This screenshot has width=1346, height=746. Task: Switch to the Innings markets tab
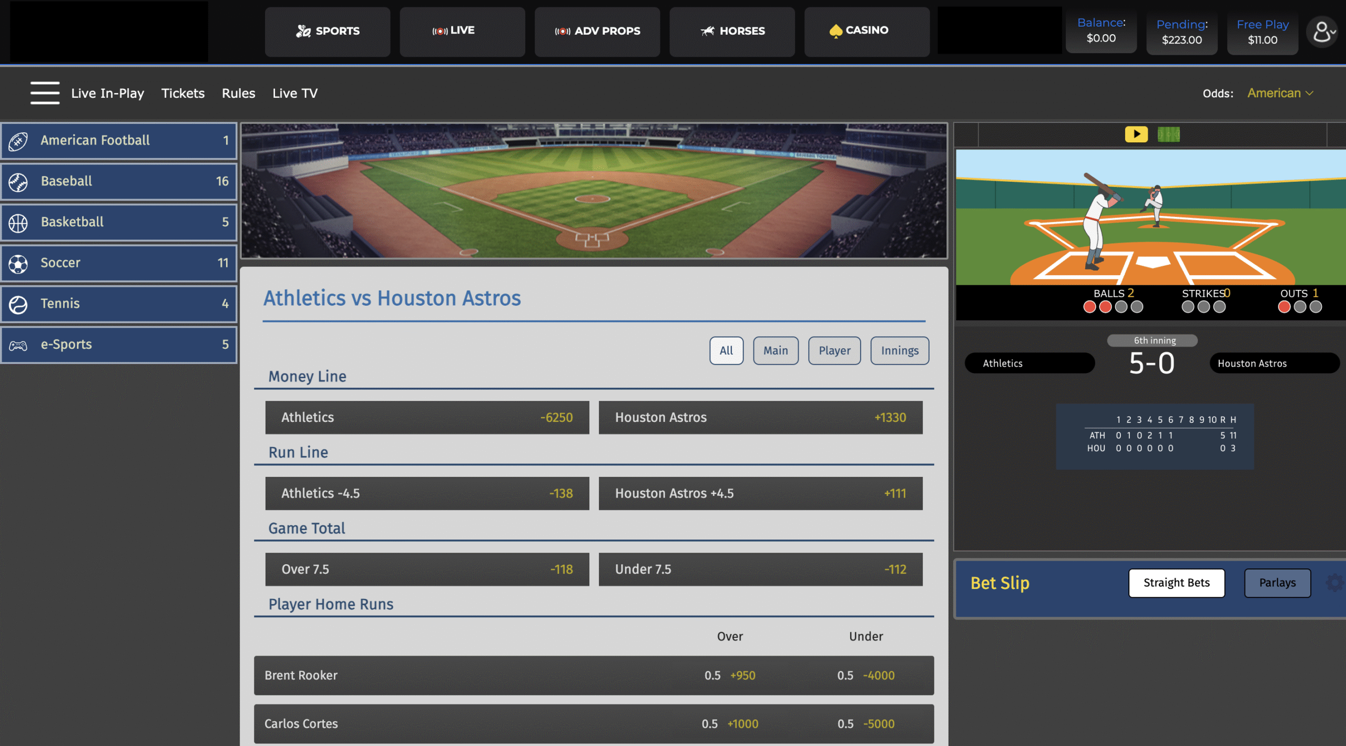coord(899,350)
